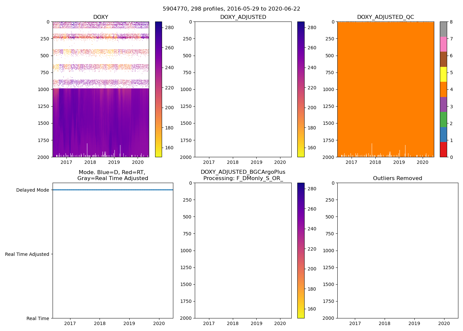Click the 2018 tick label under Outliers Removed plot
Image resolution: width=463 pixels, height=331 pixels.
pos(385,323)
